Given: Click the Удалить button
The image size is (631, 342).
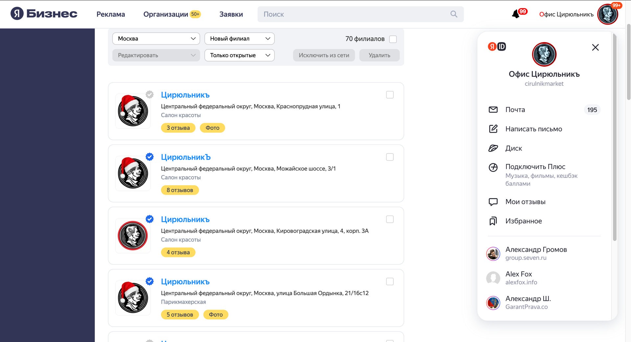Looking at the screenshot, I should pos(379,55).
